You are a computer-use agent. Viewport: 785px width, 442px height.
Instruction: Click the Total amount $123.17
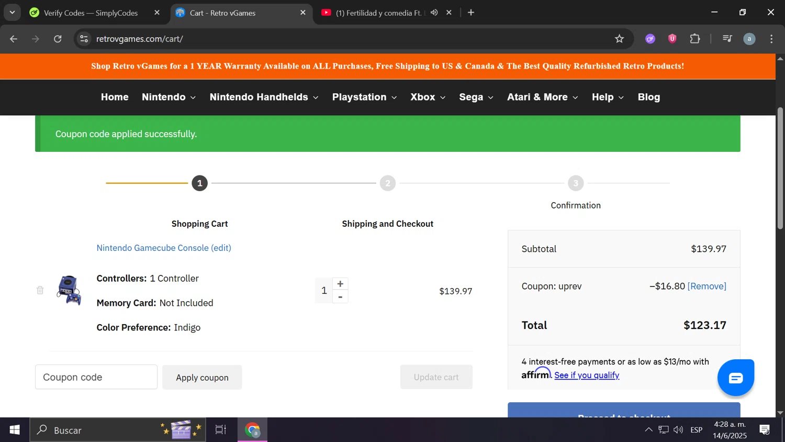tap(704, 325)
